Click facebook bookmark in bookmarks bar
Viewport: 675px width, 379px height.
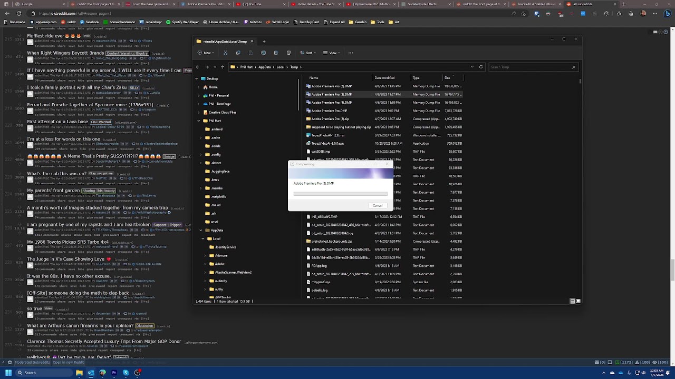pos(90,22)
